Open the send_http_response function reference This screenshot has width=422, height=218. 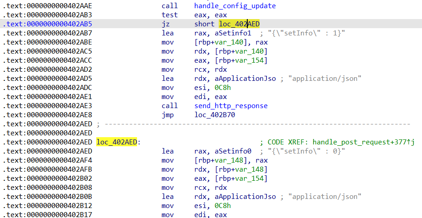point(231,106)
